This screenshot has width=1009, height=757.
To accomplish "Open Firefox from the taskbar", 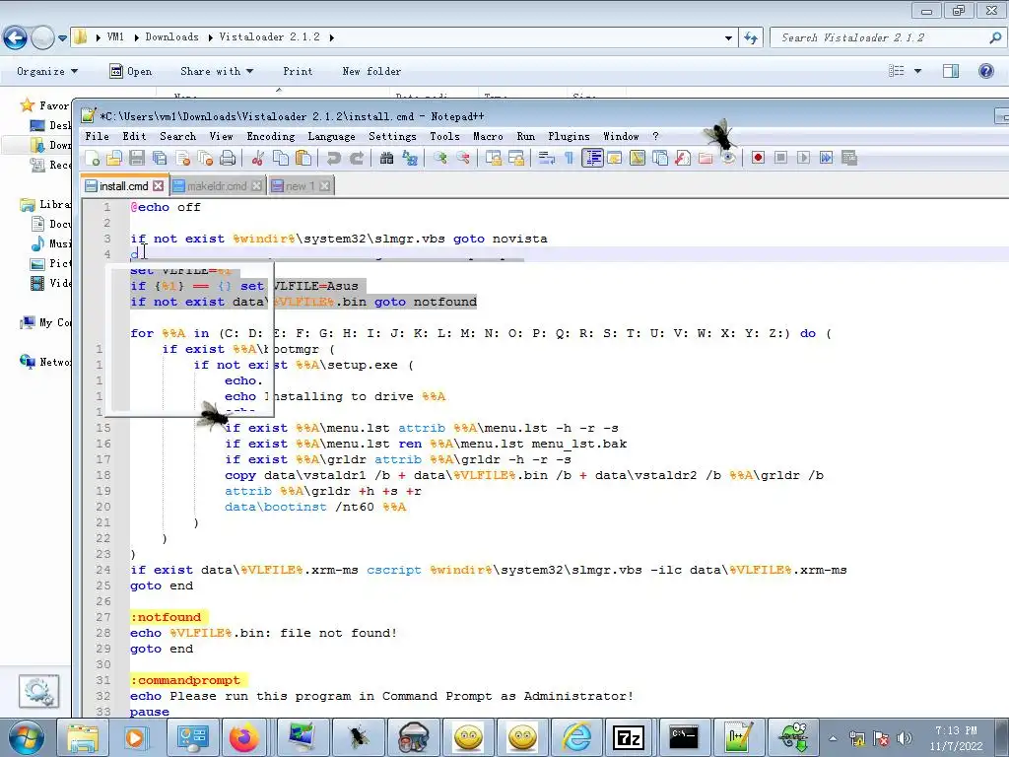I will click(x=244, y=737).
